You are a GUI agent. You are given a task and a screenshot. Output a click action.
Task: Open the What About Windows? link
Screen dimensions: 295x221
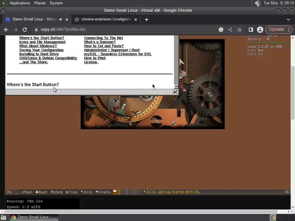38,46
